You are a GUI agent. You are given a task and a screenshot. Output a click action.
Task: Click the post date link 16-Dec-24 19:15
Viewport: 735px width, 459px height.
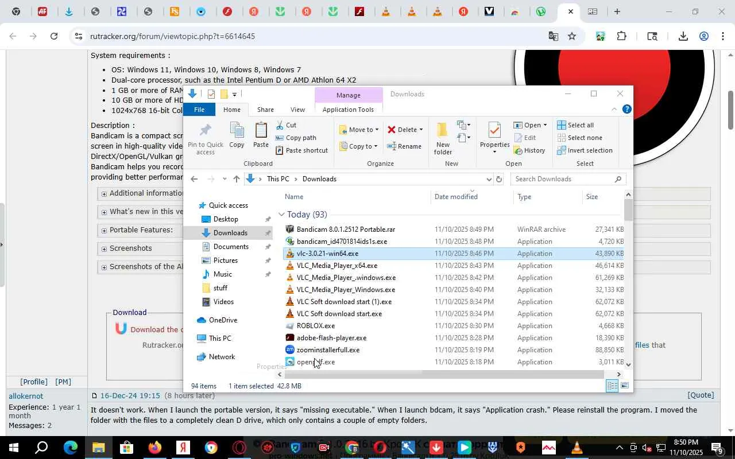click(x=130, y=396)
